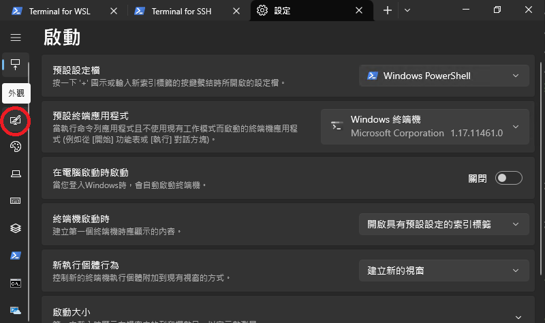This screenshot has width=545, height=323.
Task: Click PowerShell icon on Terminal for SSH tab
Action: tap(140, 11)
